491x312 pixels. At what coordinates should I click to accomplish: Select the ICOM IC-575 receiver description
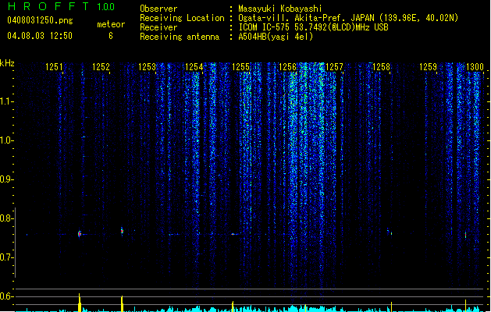point(314,27)
